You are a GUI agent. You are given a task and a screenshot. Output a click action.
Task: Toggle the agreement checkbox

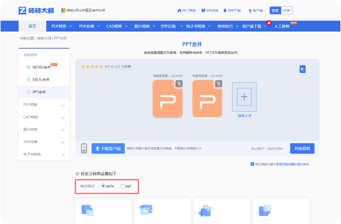tap(252, 164)
